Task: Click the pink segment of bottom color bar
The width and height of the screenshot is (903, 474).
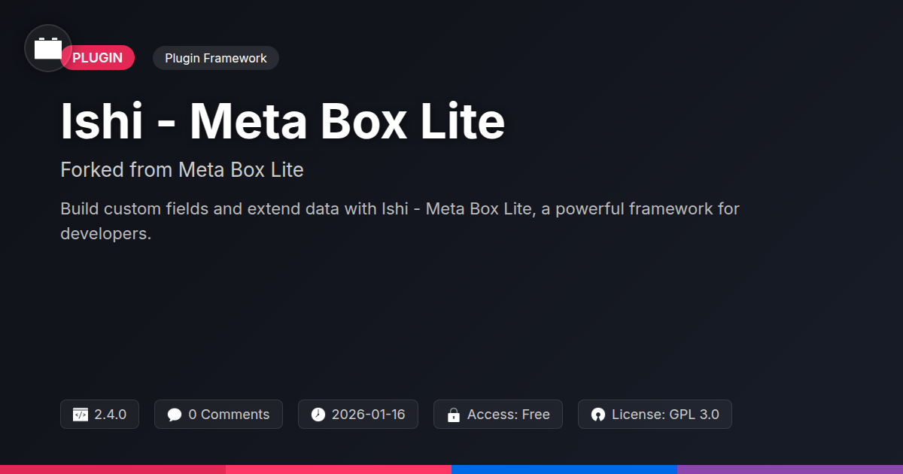Action: click(x=339, y=469)
